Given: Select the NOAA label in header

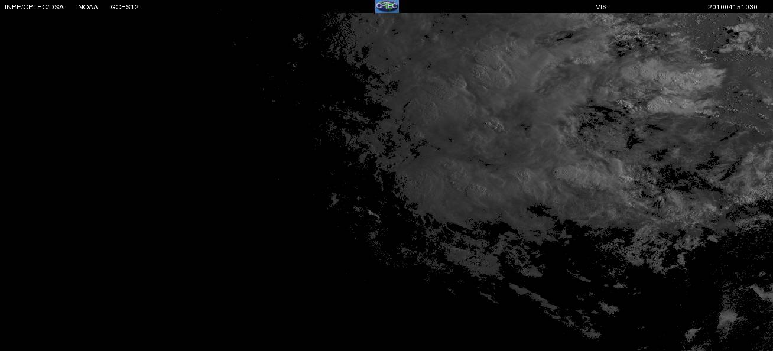Looking at the screenshot, I should click(88, 7).
